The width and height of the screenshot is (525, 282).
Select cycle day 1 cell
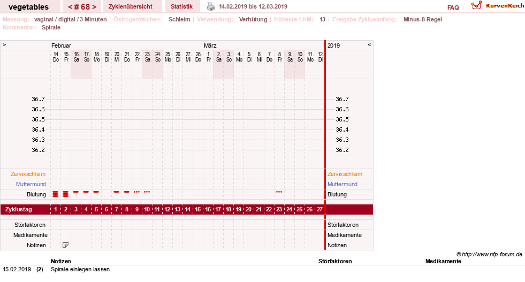click(x=56, y=209)
